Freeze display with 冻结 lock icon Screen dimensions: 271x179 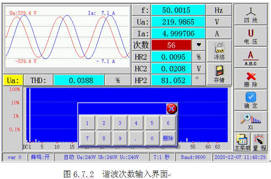click(219, 51)
